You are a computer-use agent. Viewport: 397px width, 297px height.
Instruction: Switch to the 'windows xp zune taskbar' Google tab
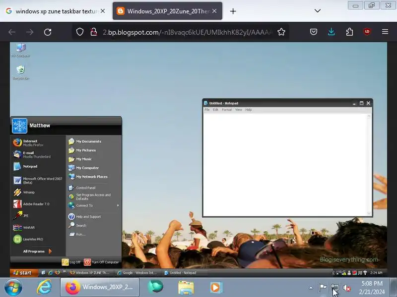55,11
